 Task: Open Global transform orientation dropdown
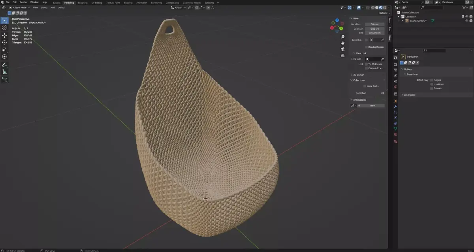179,8
